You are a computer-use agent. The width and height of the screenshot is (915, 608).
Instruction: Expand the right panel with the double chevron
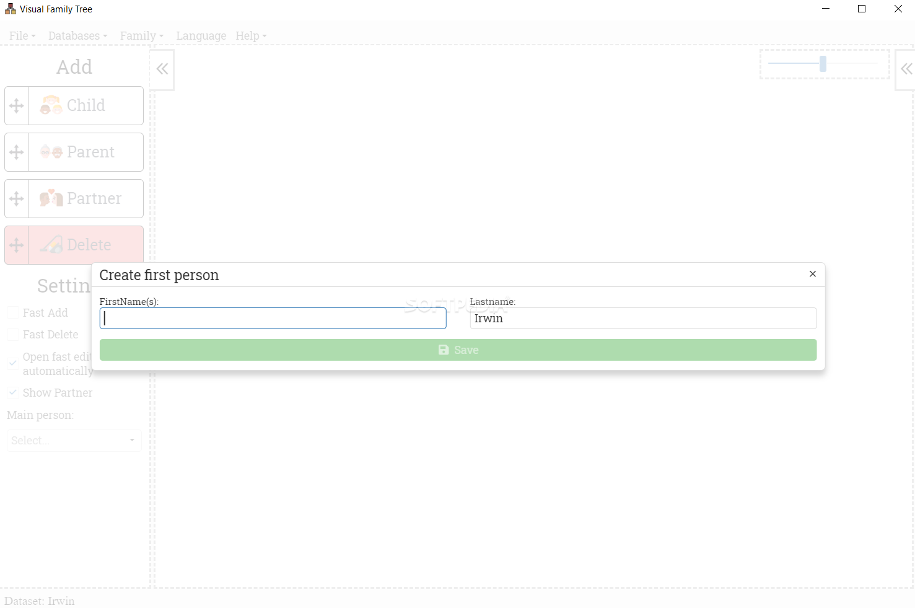point(906,69)
